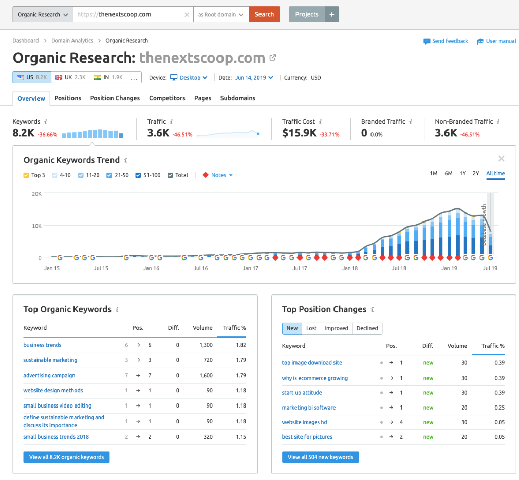Image resolution: width=519 pixels, height=480 pixels.
Task: Select the 1Y time range
Action: [x=463, y=173]
